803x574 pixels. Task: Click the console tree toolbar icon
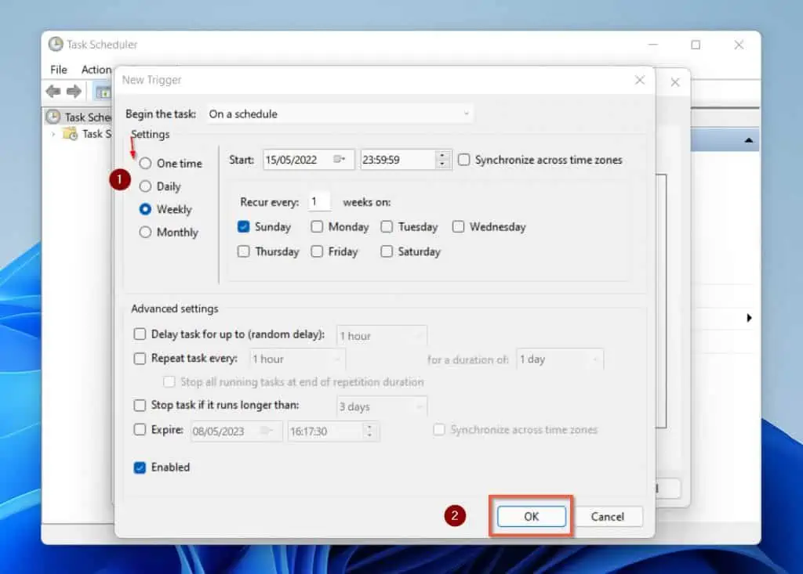103,92
